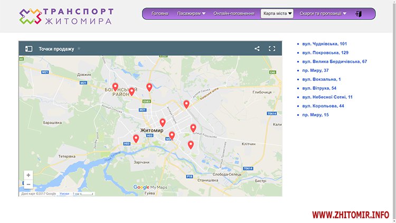Toggle the map legend sidebar panel
Screen dimensions: 396x223
coord(29,49)
